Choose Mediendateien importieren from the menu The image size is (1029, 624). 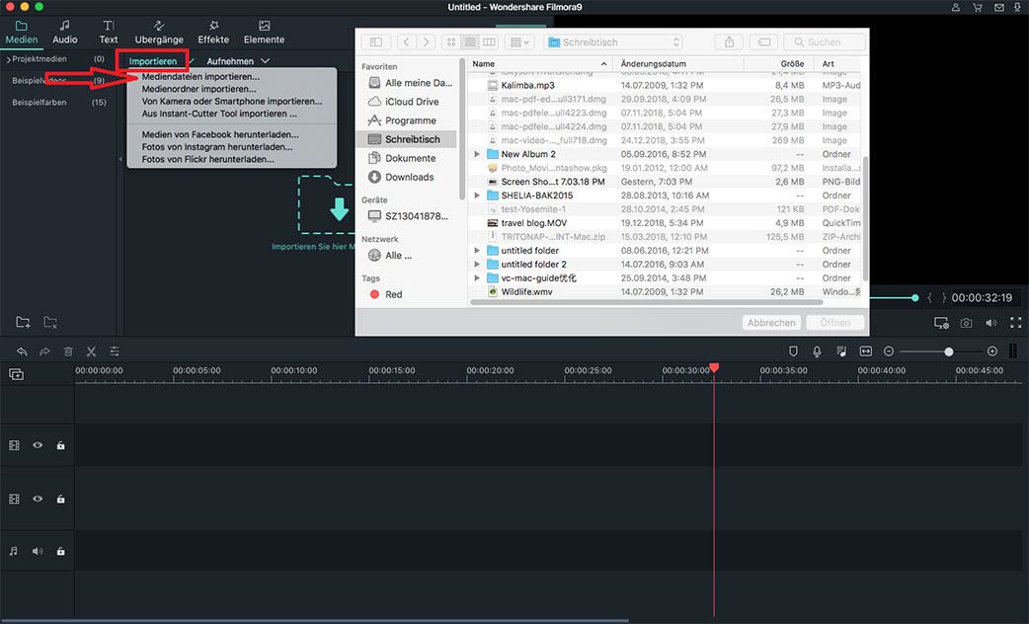click(x=200, y=77)
